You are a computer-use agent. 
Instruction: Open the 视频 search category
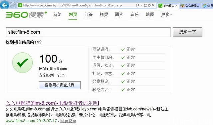(104, 14)
